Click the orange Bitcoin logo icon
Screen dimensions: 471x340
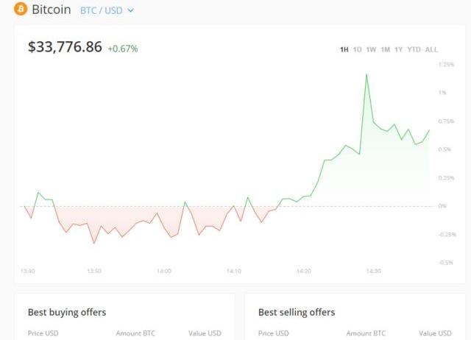click(20, 10)
